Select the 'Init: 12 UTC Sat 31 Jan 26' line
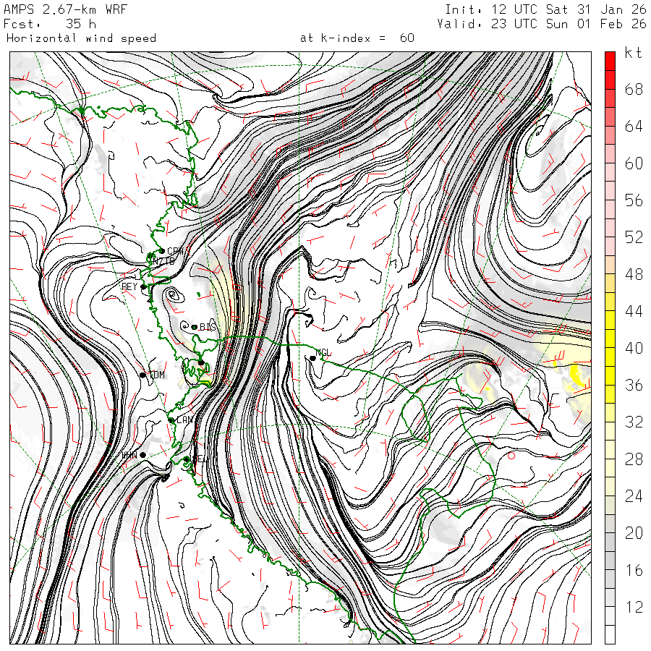The width and height of the screenshot is (651, 651). click(545, 9)
